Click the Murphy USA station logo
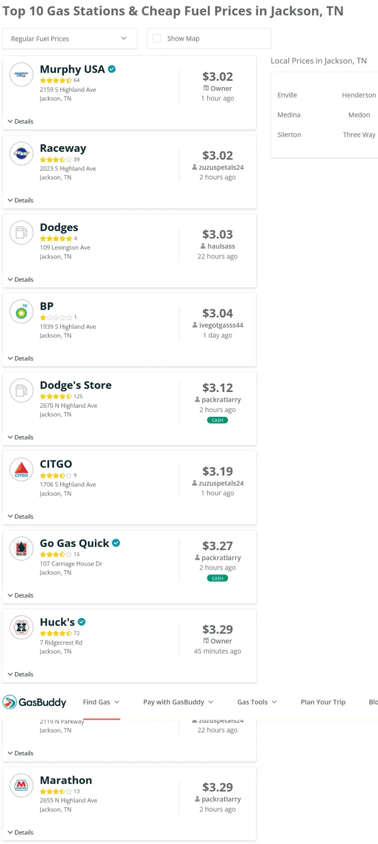The height and width of the screenshot is (844, 378). 22,75
